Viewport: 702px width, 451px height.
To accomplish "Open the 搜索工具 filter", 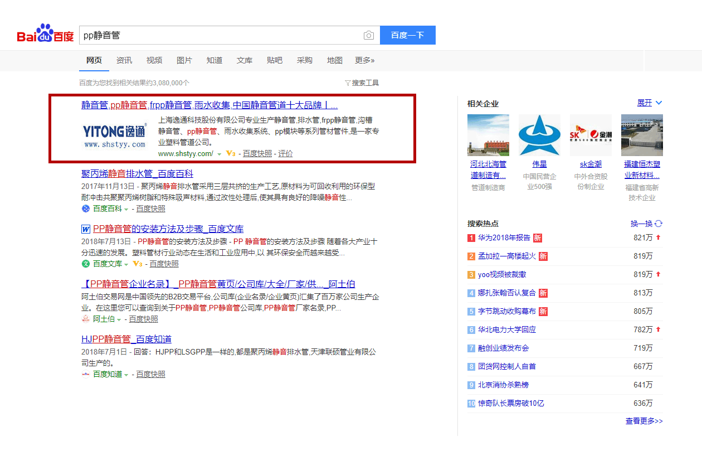I will pyautogui.click(x=362, y=83).
